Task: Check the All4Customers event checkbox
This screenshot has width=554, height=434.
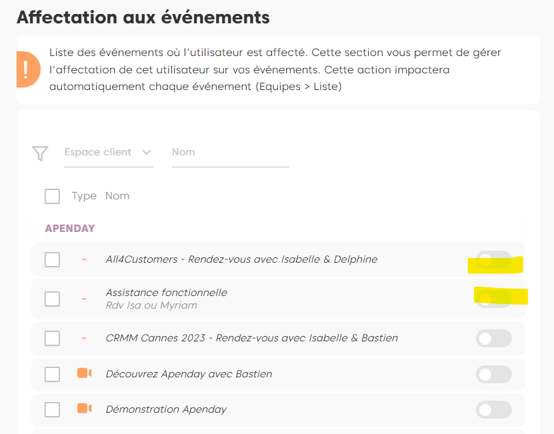Action: click(x=52, y=259)
